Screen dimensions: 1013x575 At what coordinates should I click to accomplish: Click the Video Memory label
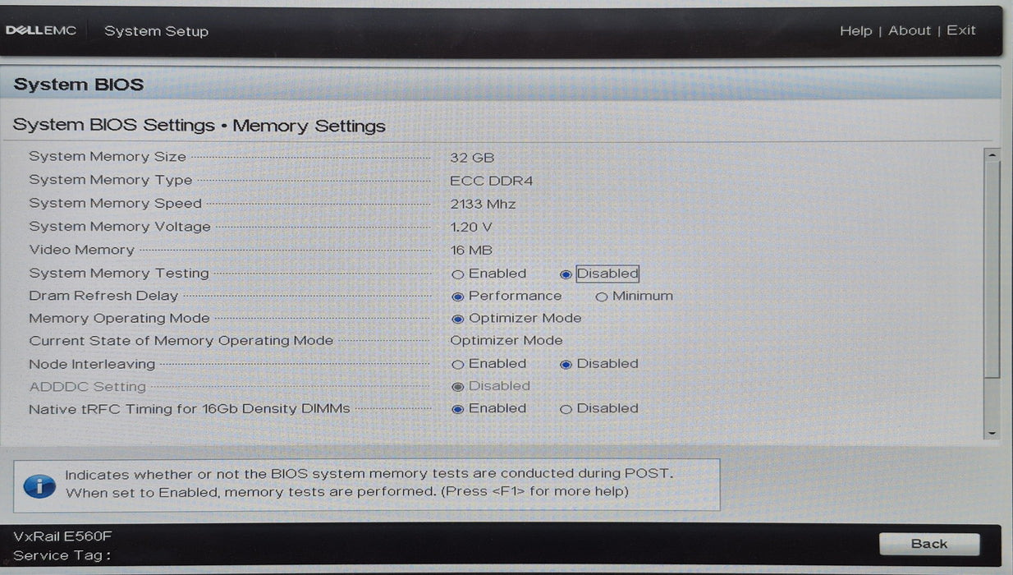click(x=81, y=250)
